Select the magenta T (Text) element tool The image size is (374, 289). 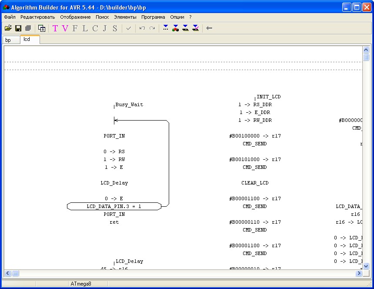[55, 28]
